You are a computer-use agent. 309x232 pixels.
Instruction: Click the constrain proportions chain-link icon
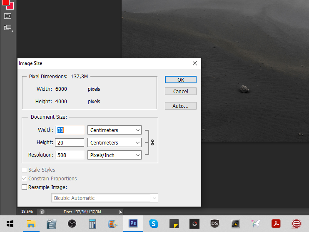coord(152,142)
